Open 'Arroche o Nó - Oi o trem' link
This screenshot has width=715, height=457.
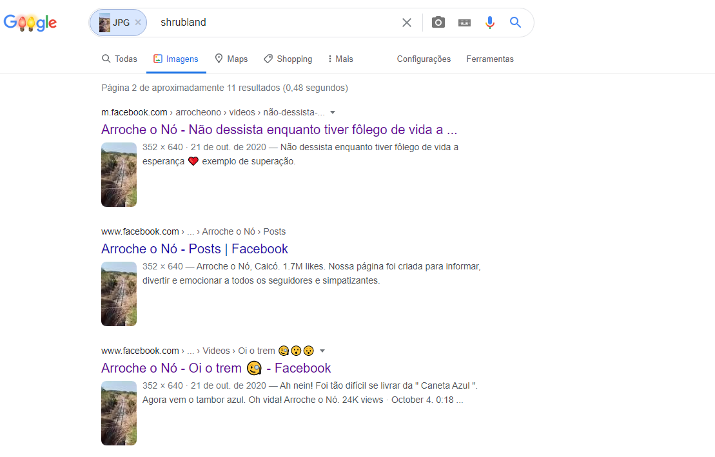click(216, 368)
